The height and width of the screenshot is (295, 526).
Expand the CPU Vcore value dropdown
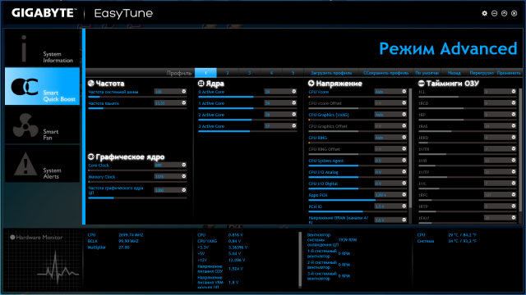click(x=404, y=91)
